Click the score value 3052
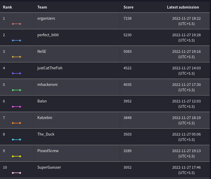Image resolution: width=211 pixels, height=179 pixels. pyautogui.click(x=128, y=167)
